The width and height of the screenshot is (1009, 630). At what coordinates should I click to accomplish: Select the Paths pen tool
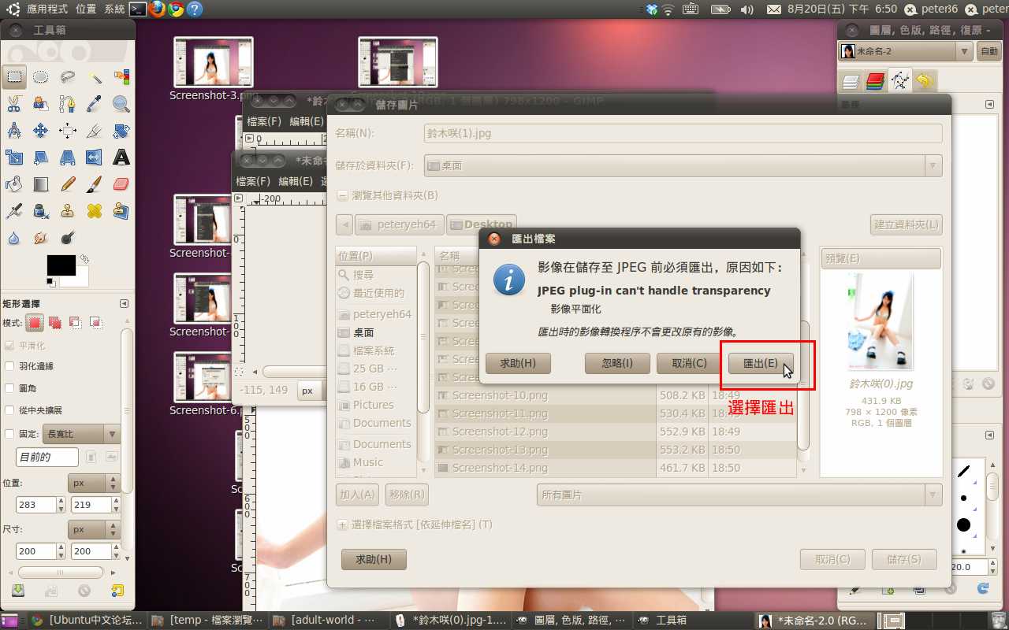pos(68,104)
